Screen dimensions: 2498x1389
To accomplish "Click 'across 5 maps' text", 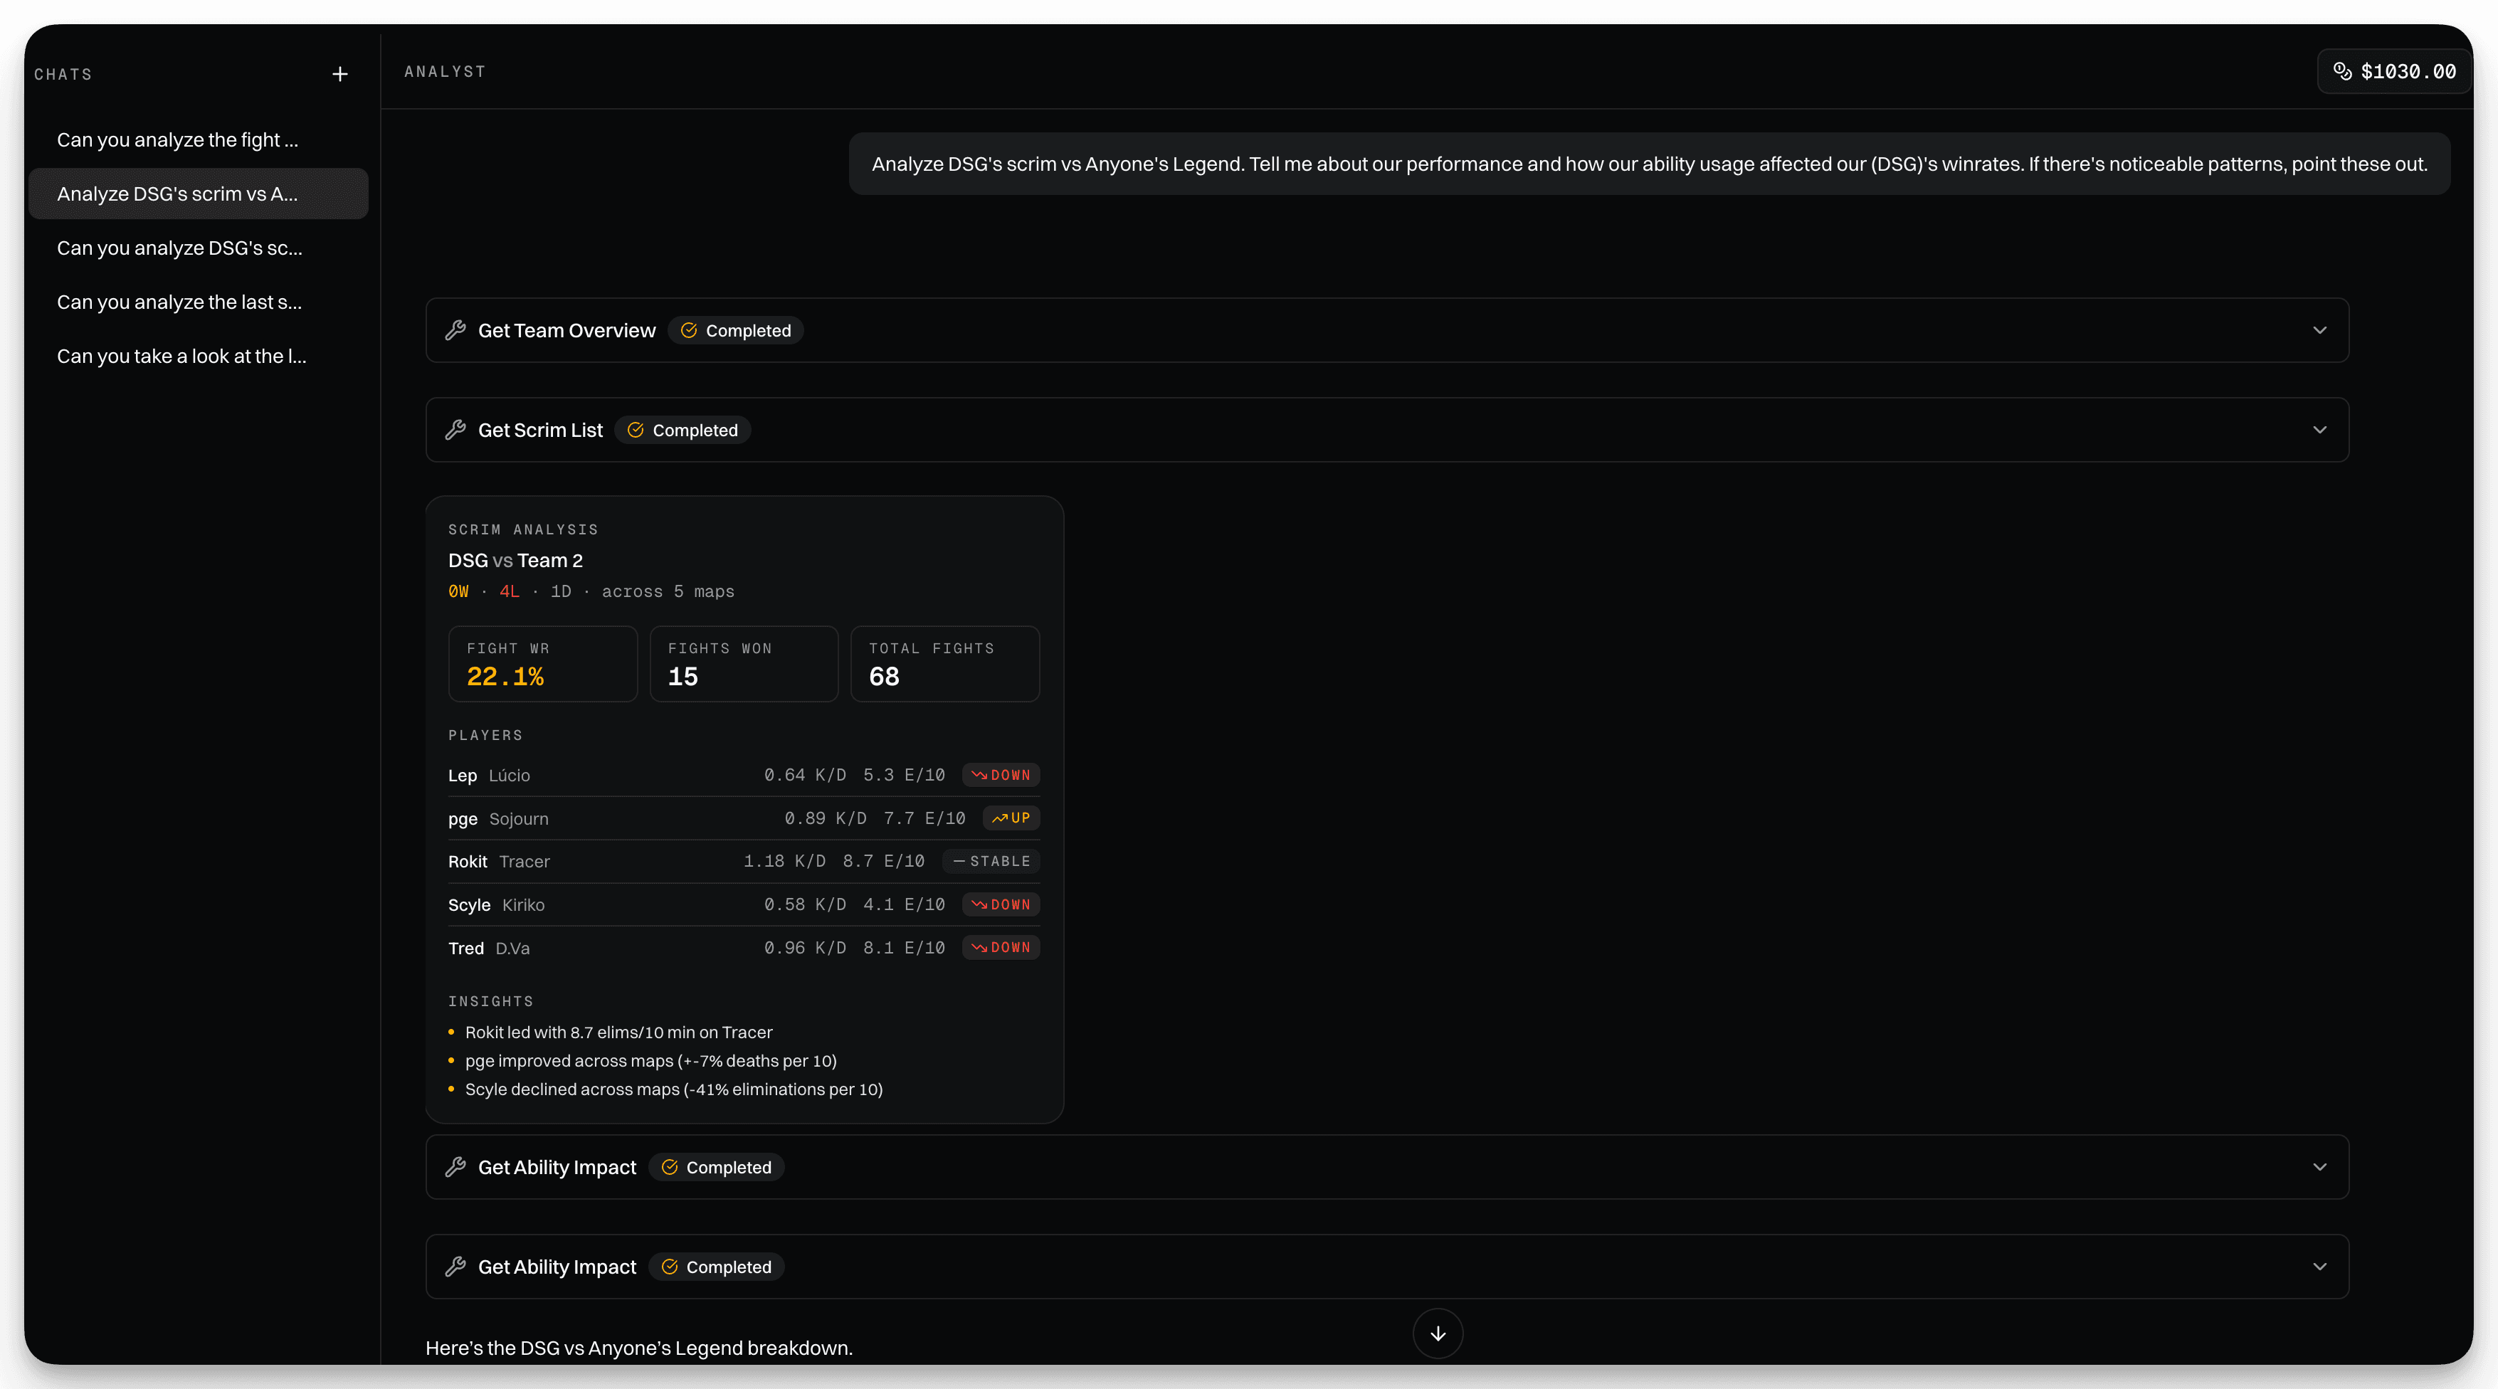I will (x=668, y=591).
